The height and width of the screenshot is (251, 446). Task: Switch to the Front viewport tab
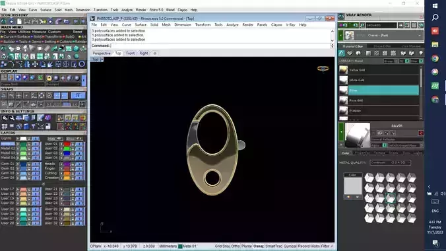130,54
